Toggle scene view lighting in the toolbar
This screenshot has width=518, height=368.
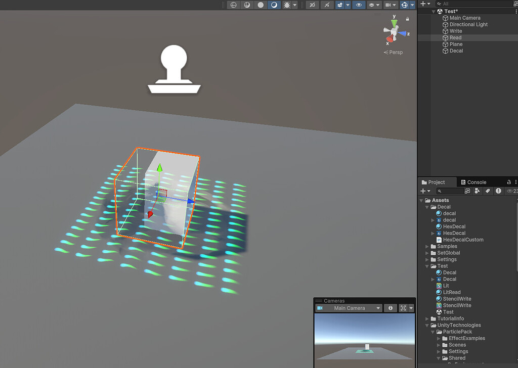tap(273, 5)
